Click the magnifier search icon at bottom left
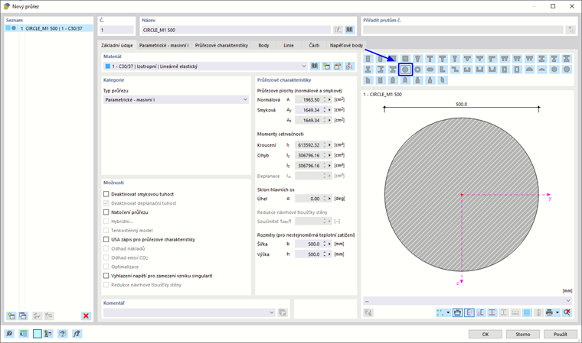Screen dimensions: 582x343 pos(9,334)
